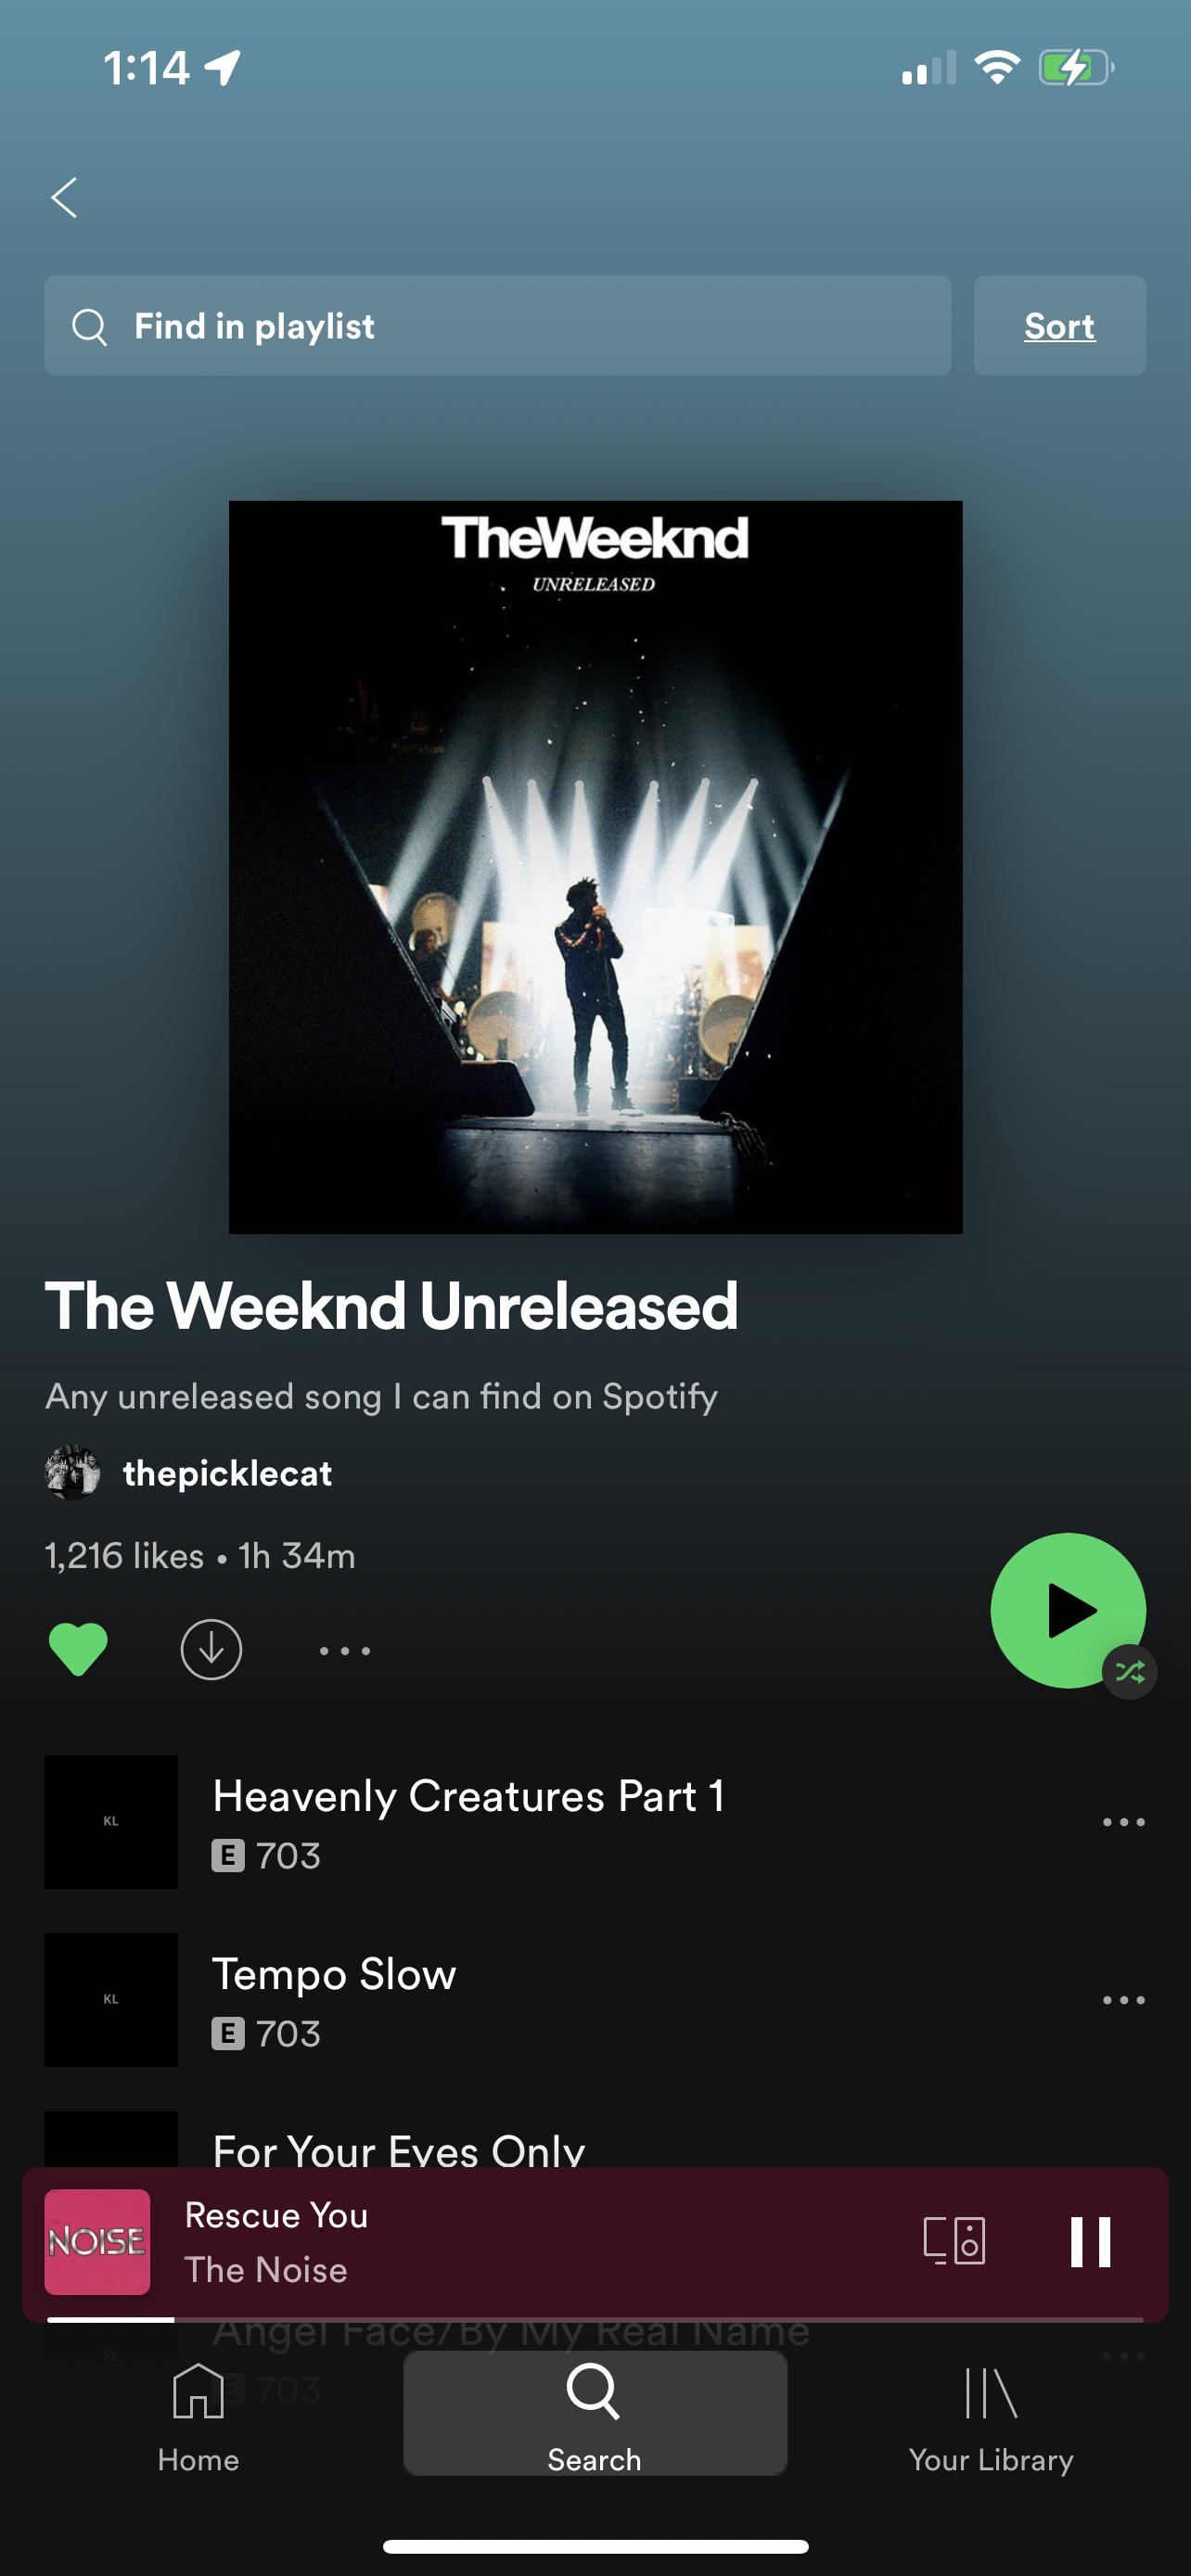Tap the green play button
This screenshot has width=1191, height=2576.
[1068, 1610]
